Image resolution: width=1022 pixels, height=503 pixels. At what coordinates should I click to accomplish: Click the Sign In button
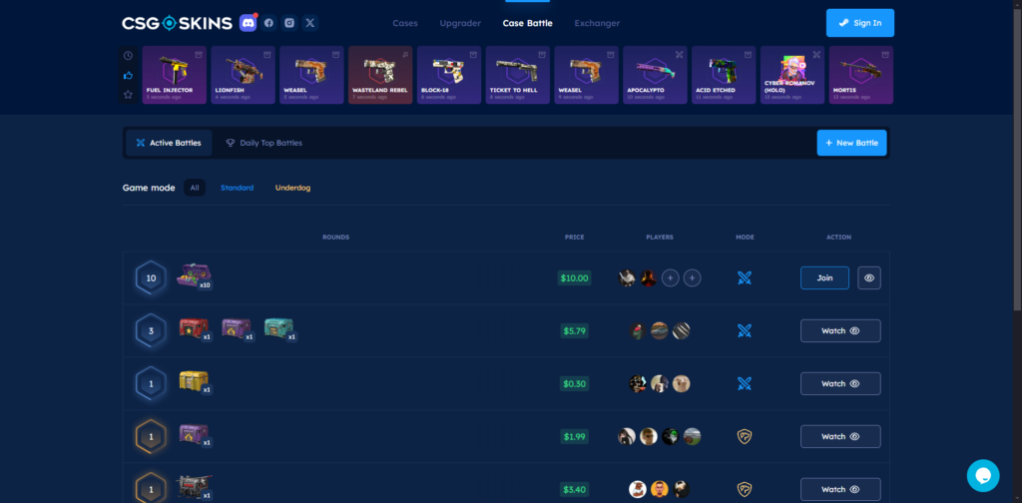[x=860, y=23]
